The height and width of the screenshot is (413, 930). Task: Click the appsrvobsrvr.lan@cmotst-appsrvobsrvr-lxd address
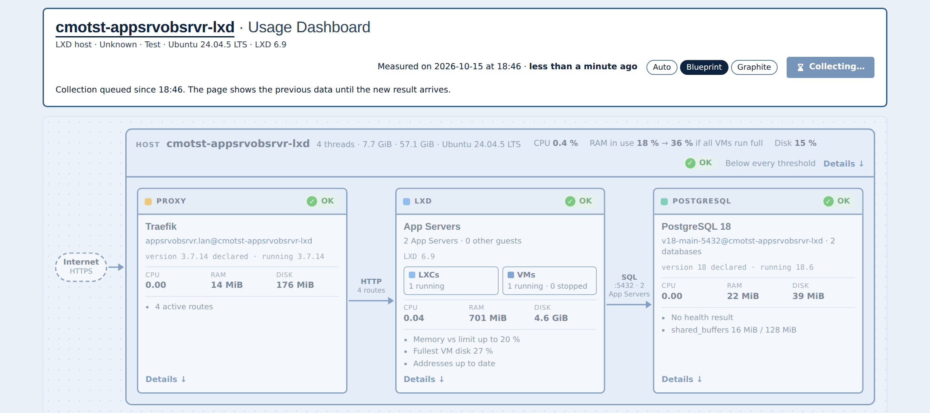[x=229, y=241]
